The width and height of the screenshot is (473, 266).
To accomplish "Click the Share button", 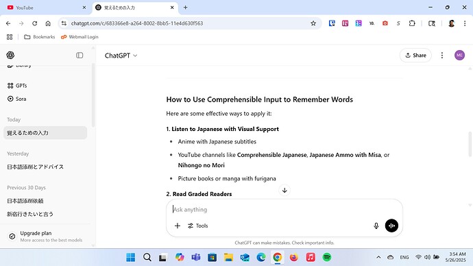I will [415, 56].
